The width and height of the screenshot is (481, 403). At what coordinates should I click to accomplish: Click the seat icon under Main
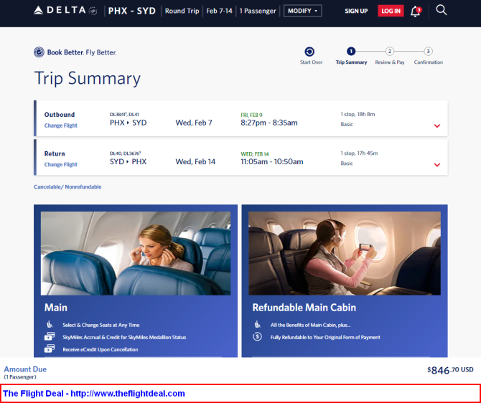point(50,324)
